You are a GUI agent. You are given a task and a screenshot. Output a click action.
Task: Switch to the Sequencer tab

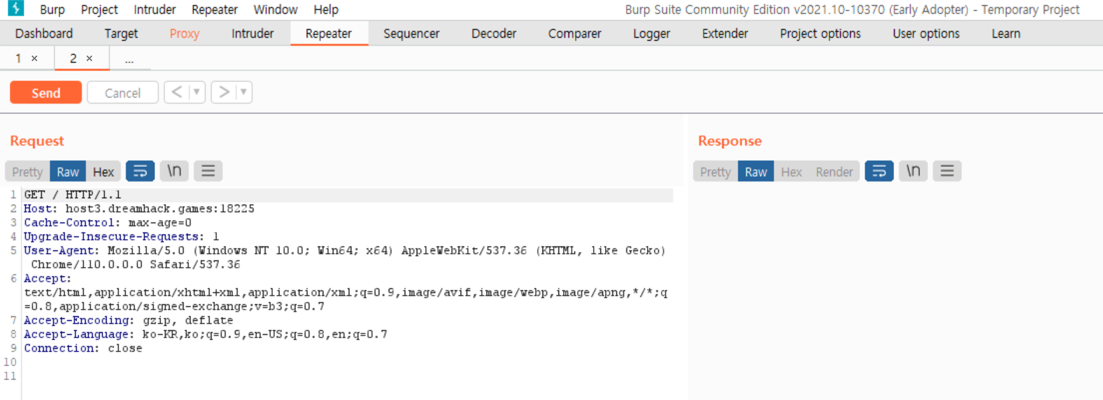411,33
